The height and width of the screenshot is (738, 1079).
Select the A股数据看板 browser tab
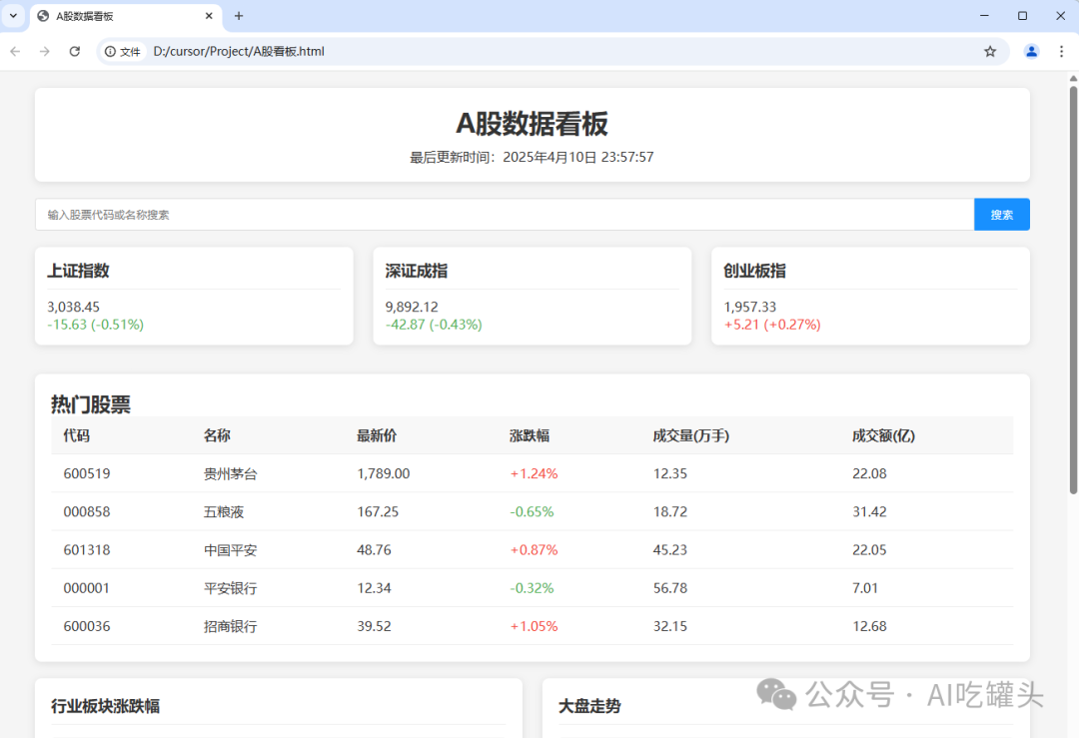click(125, 16)
